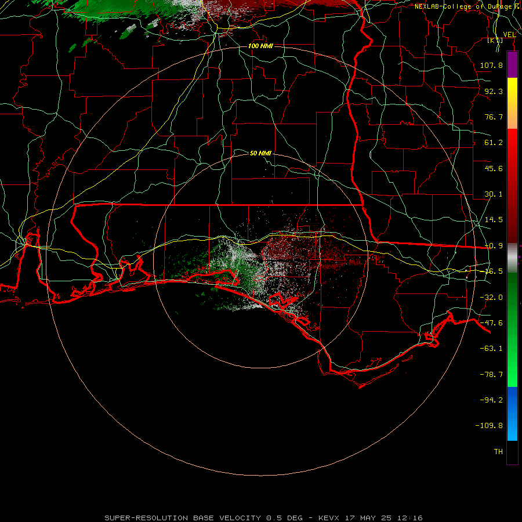Click the VEL legend title

(509, 35)
